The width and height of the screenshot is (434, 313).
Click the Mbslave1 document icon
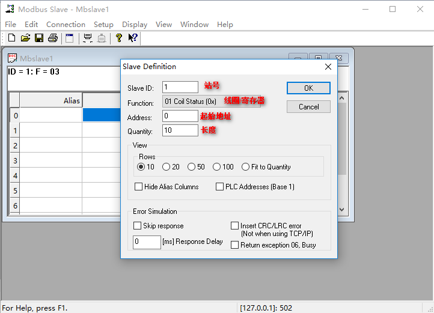click(12, 58)
